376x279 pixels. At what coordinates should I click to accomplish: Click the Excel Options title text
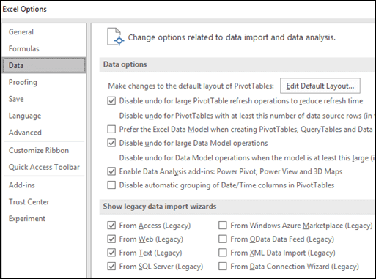(24, 9)
